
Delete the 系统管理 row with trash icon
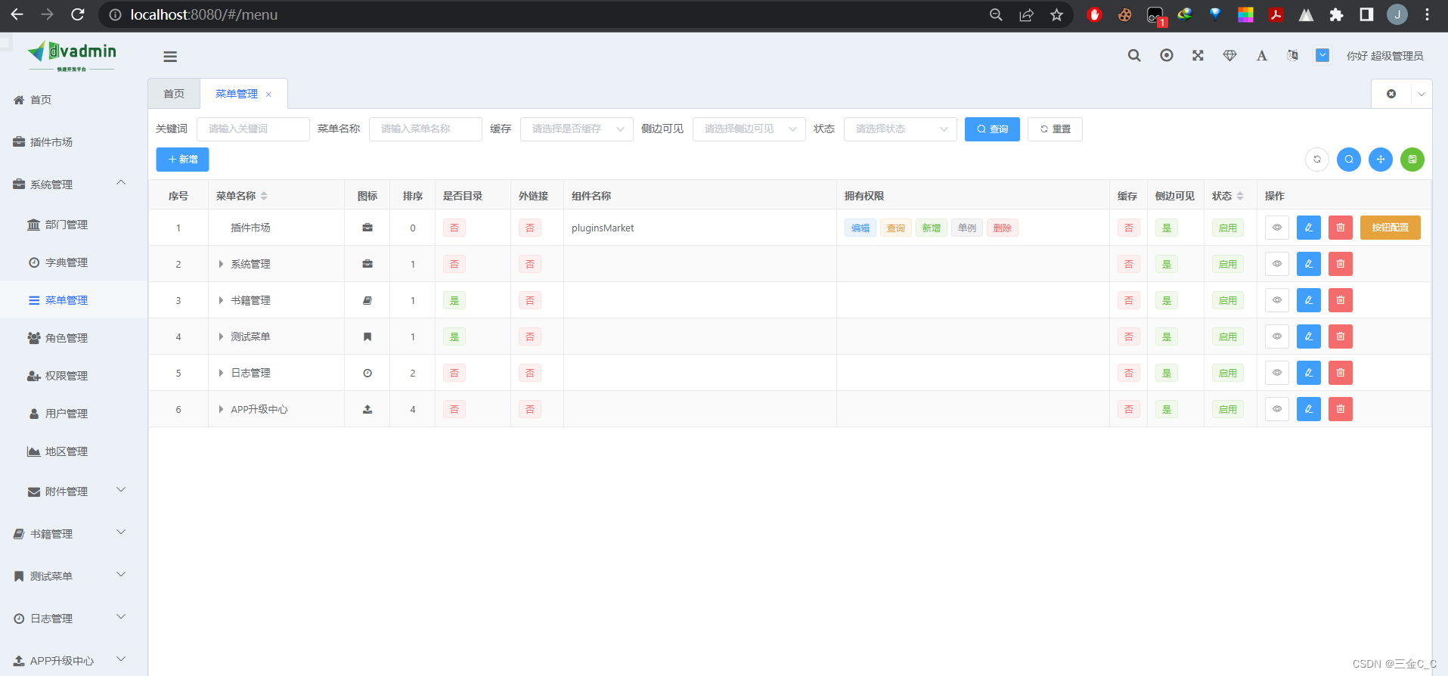click(1341, 264)
